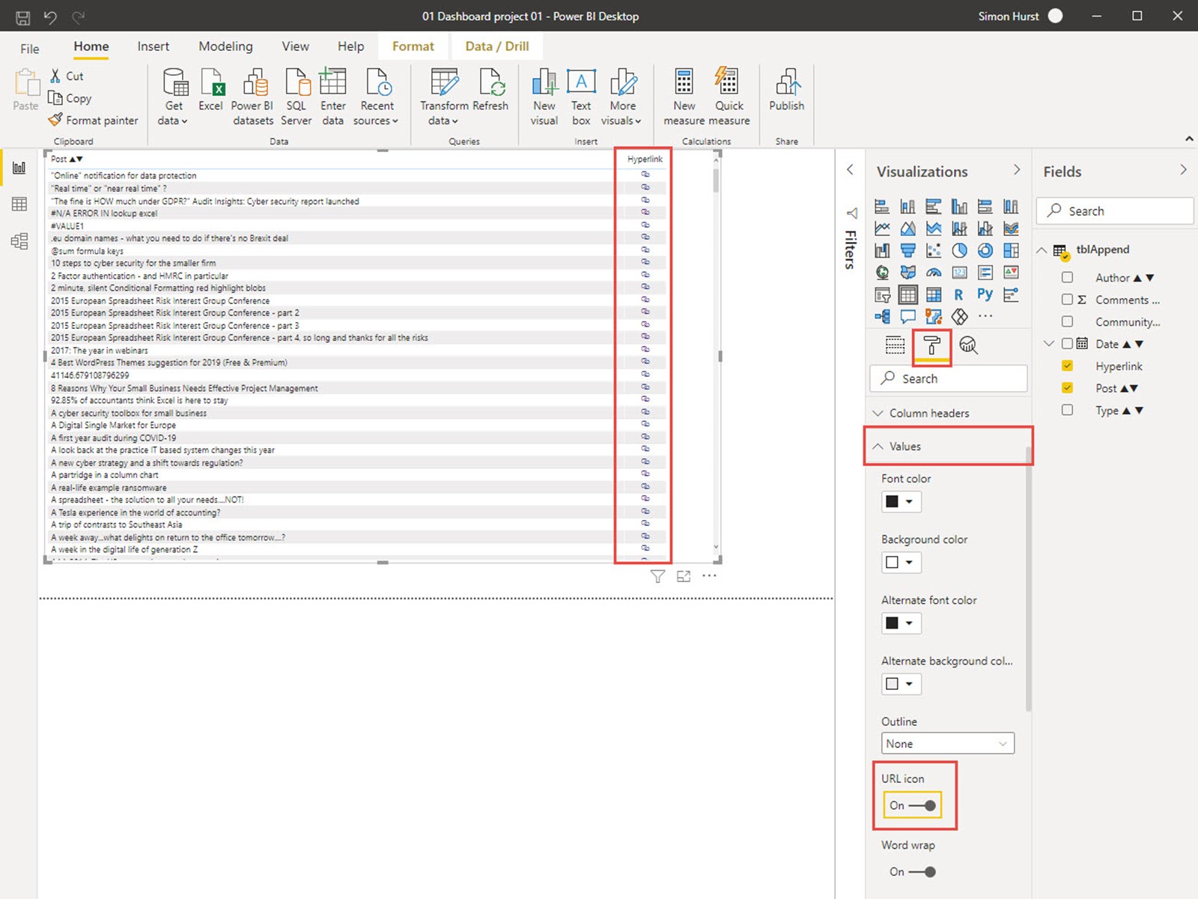Open the Modeling ribbon tab
The width and height of the screenshot is (1198, 899).
225,46
